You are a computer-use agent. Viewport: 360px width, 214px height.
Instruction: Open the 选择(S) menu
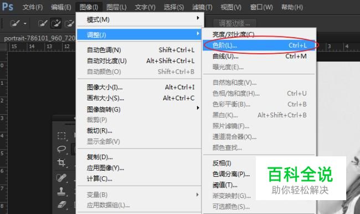pyautogui.click(x=174, y=7)
